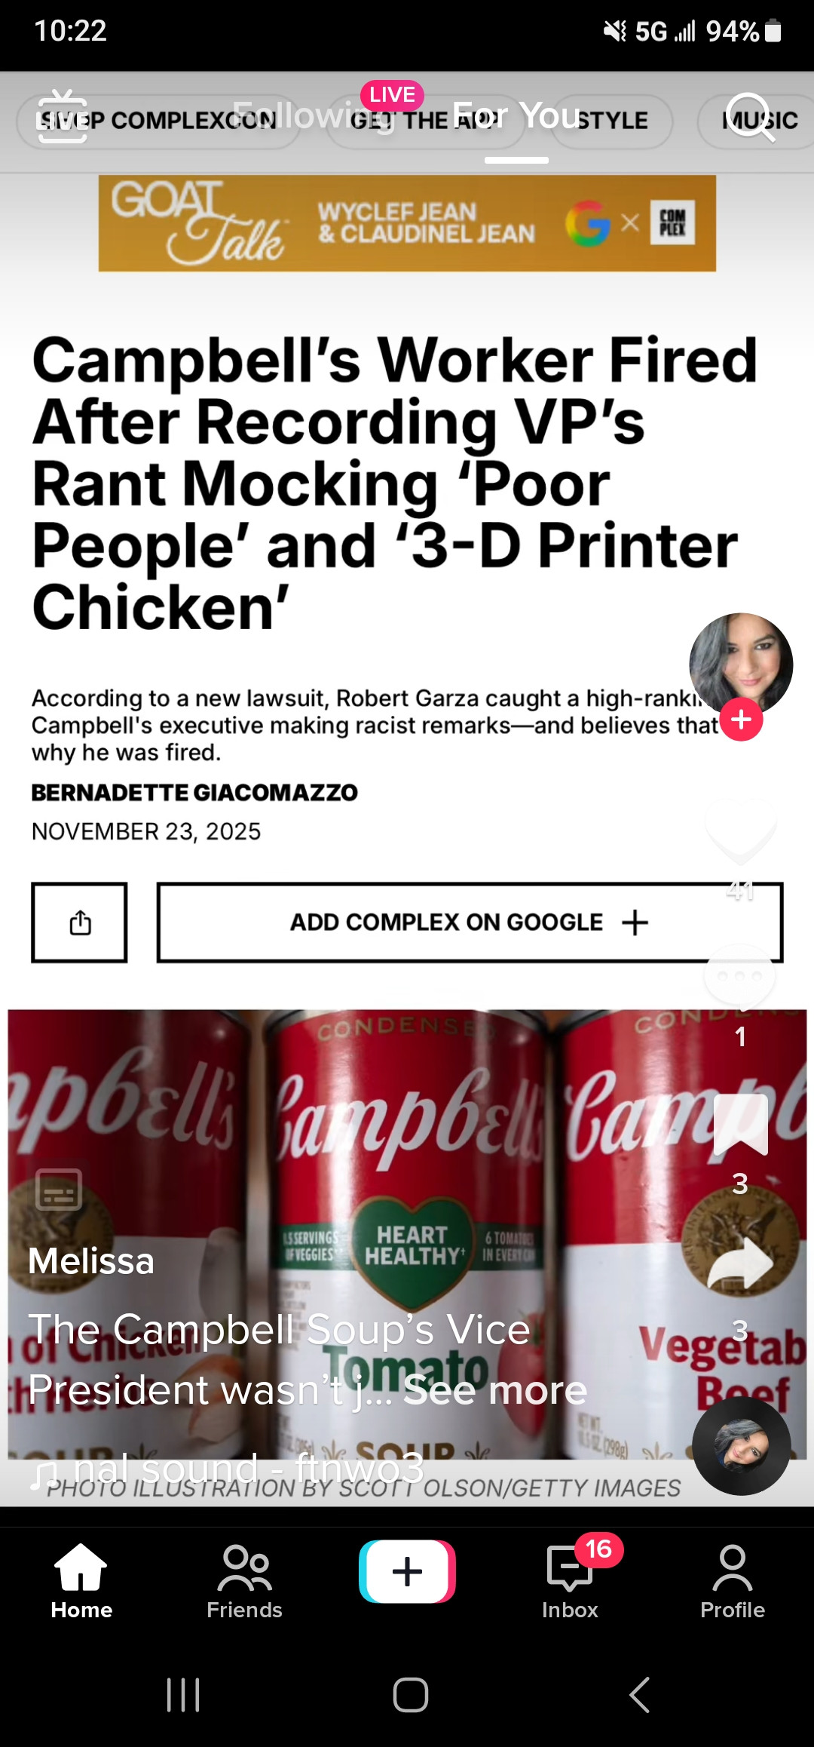Create a new post with plus button
This screenshot has width=814, height=1747.
pos(407,1571)
